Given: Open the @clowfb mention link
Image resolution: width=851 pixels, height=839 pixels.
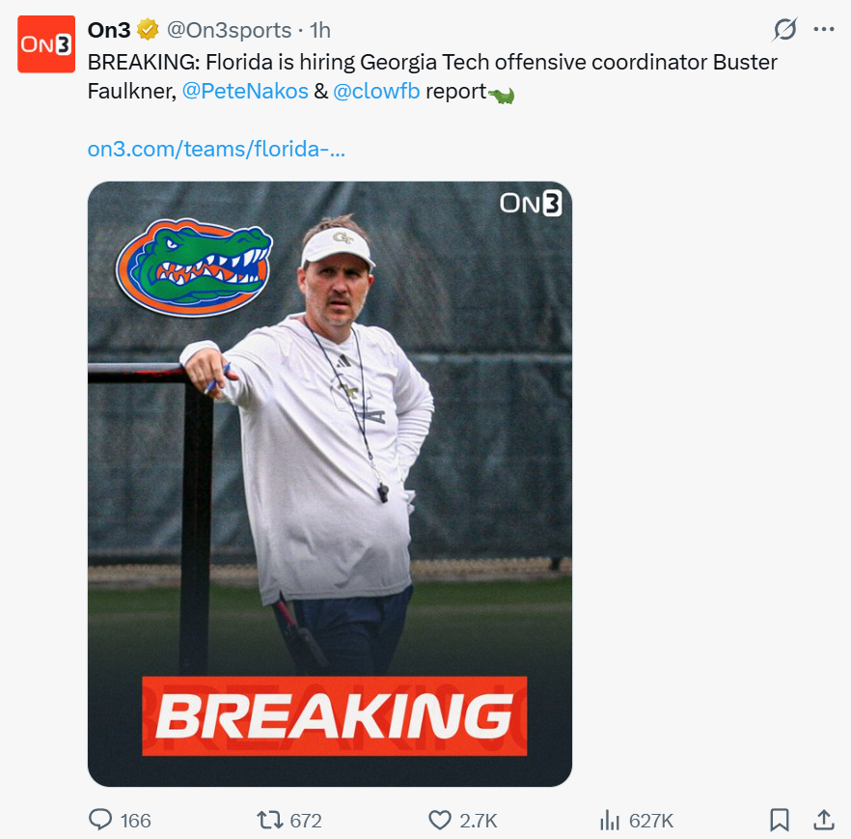Looking at the screenshot, I should click(376, 93).
